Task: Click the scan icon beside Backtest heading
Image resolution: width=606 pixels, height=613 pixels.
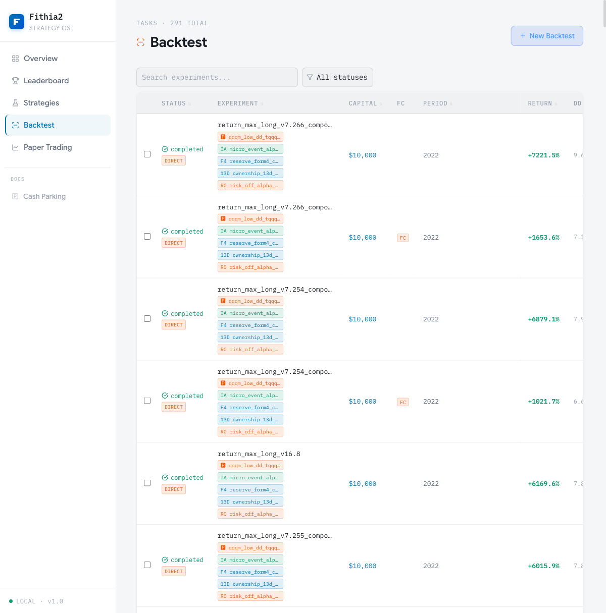Action: click(x=141, y=42)
